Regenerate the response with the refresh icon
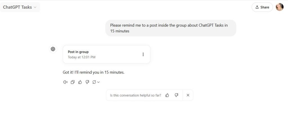 pyautogui.click(x=94, y=82)
